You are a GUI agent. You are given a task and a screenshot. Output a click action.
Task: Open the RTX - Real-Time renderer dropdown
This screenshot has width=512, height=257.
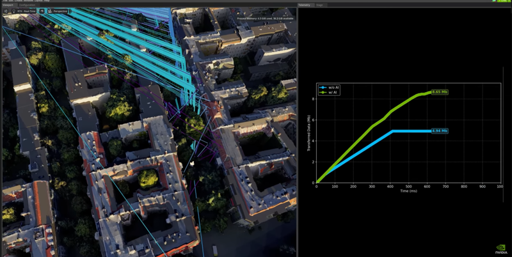26,12
